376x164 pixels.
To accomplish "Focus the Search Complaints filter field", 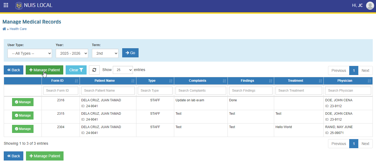I will click(x=201, y=91).
